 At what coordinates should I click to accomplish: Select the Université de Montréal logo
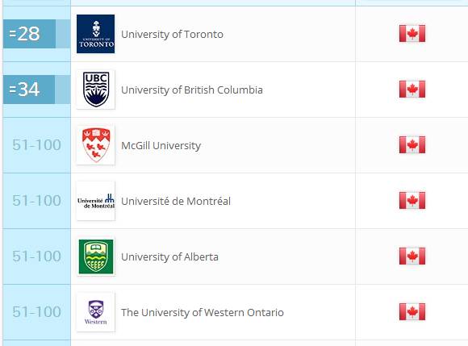click(95, 201)
